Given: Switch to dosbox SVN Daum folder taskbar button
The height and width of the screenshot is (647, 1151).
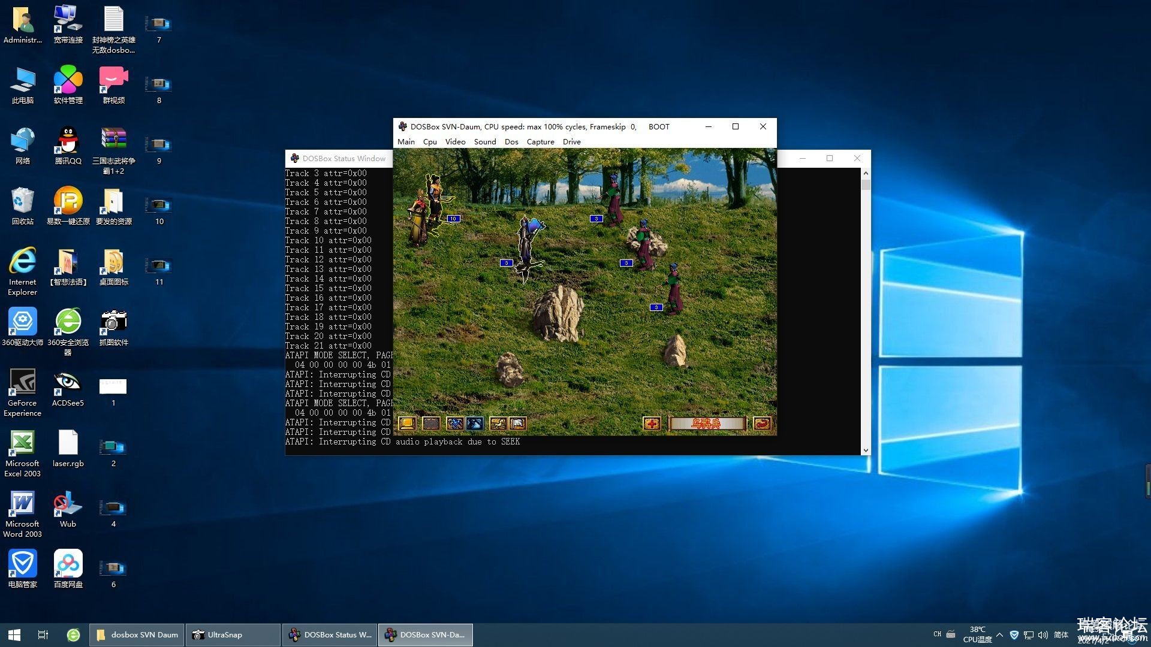Looking at the screenshot, I should click(x=137, y=635).
